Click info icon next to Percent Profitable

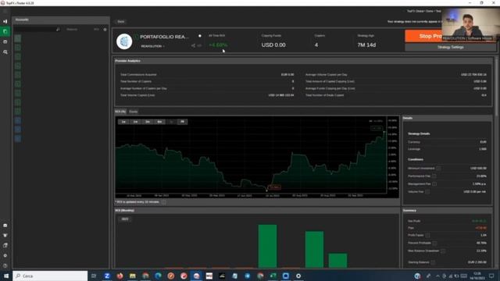(434, 243)
